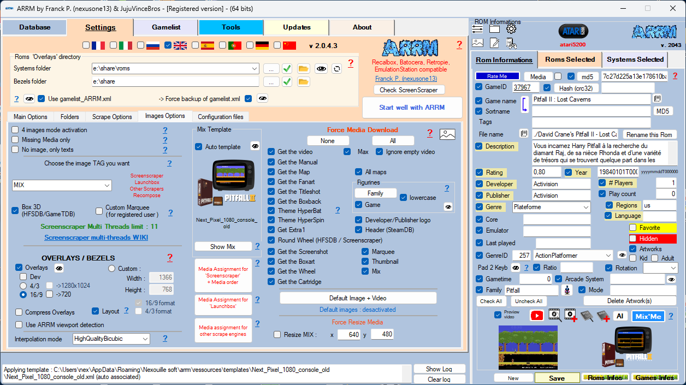The height and width of the screenshot is (385, 686).
Task: Click the Default Image + Video button
Action: 358,298
